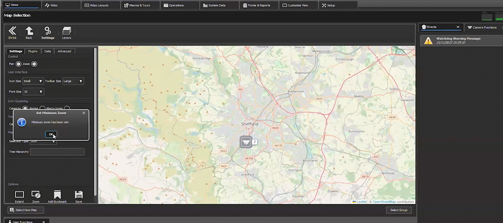This screenshot has width=503, height=223.
Task: Click the Select New Map button
Action: pos(26,210)
